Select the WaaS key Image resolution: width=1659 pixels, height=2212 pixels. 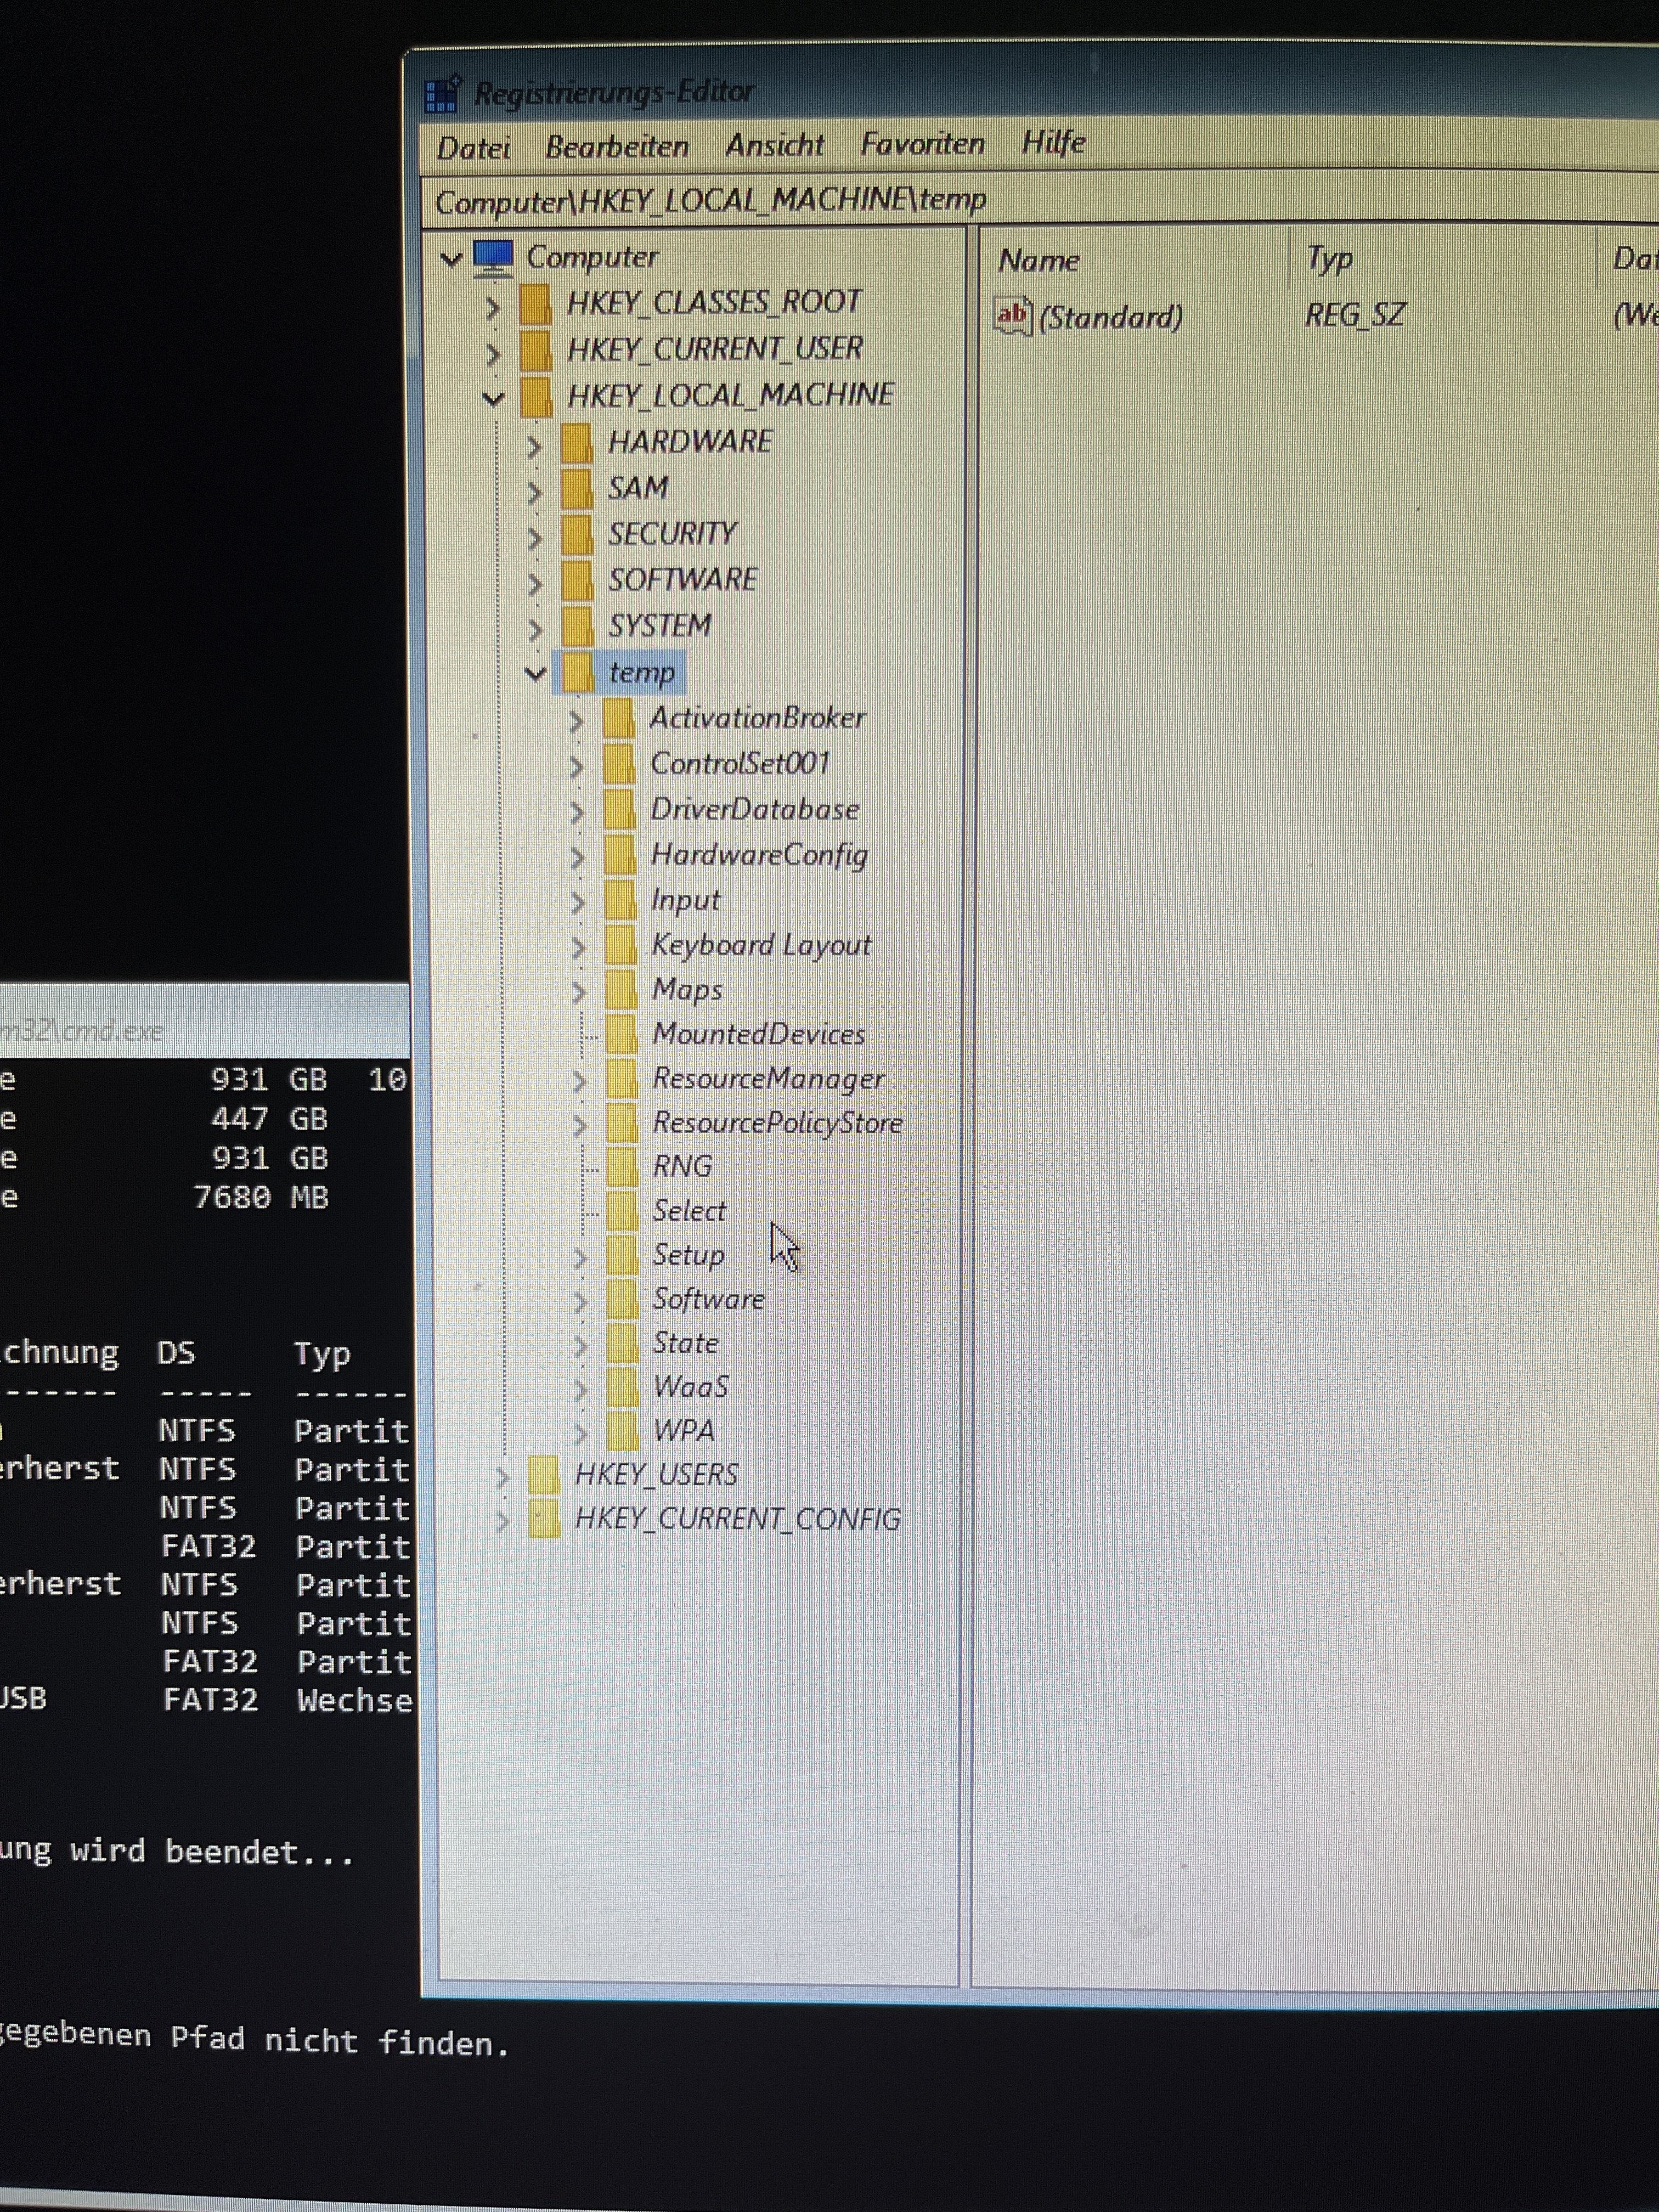690,1387
